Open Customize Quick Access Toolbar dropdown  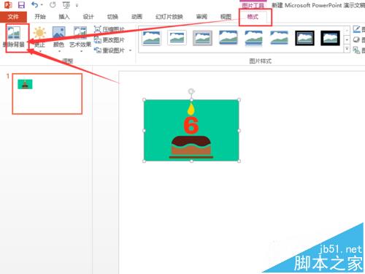[77, 5]
